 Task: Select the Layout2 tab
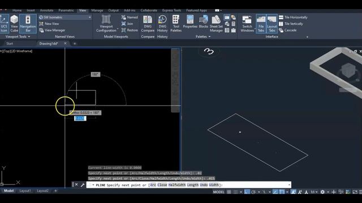click(43, 191)
